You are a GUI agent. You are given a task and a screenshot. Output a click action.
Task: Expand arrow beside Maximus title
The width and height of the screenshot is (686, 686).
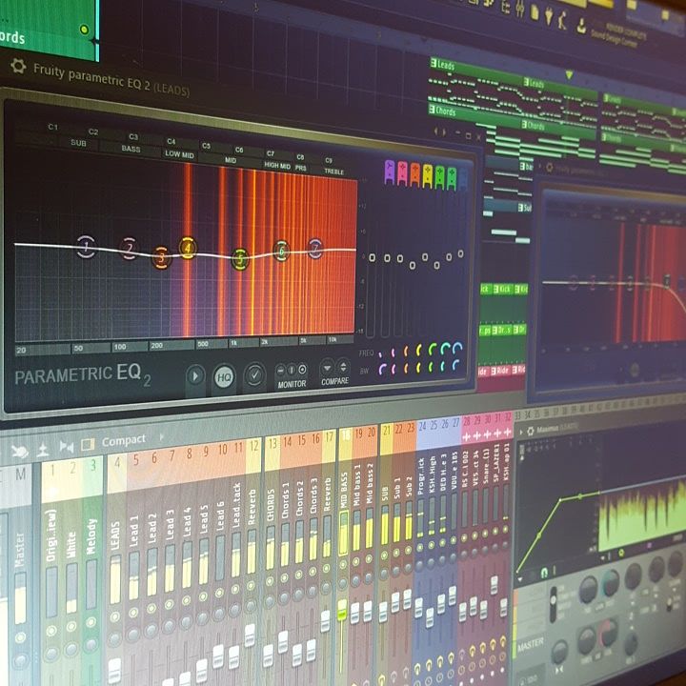(520, 432)
